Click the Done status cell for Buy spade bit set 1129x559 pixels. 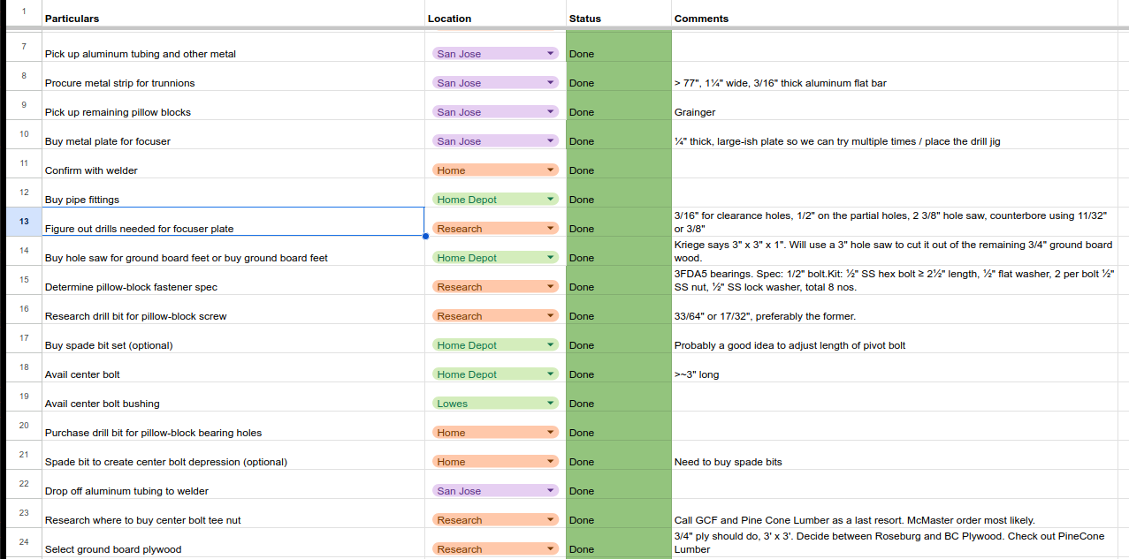pos(618,345)
